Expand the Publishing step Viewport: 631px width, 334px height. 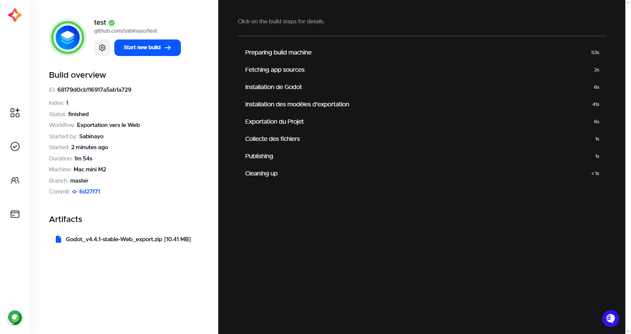[422, 156]
